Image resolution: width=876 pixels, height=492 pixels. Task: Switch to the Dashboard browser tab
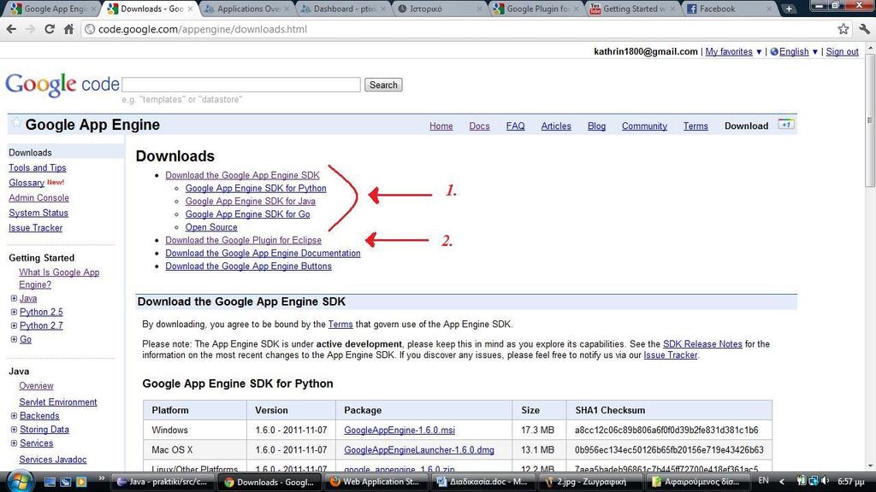point(344,9)
